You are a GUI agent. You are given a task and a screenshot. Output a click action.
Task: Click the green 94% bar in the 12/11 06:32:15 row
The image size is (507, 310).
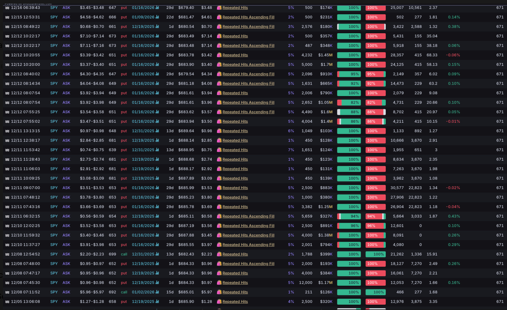click(x=349, y=216)
